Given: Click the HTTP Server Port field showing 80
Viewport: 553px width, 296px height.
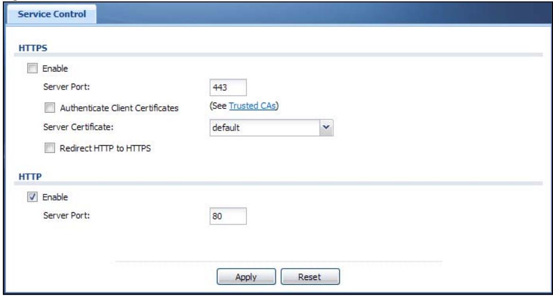Looking at the screenshot, I should (228, 216).
